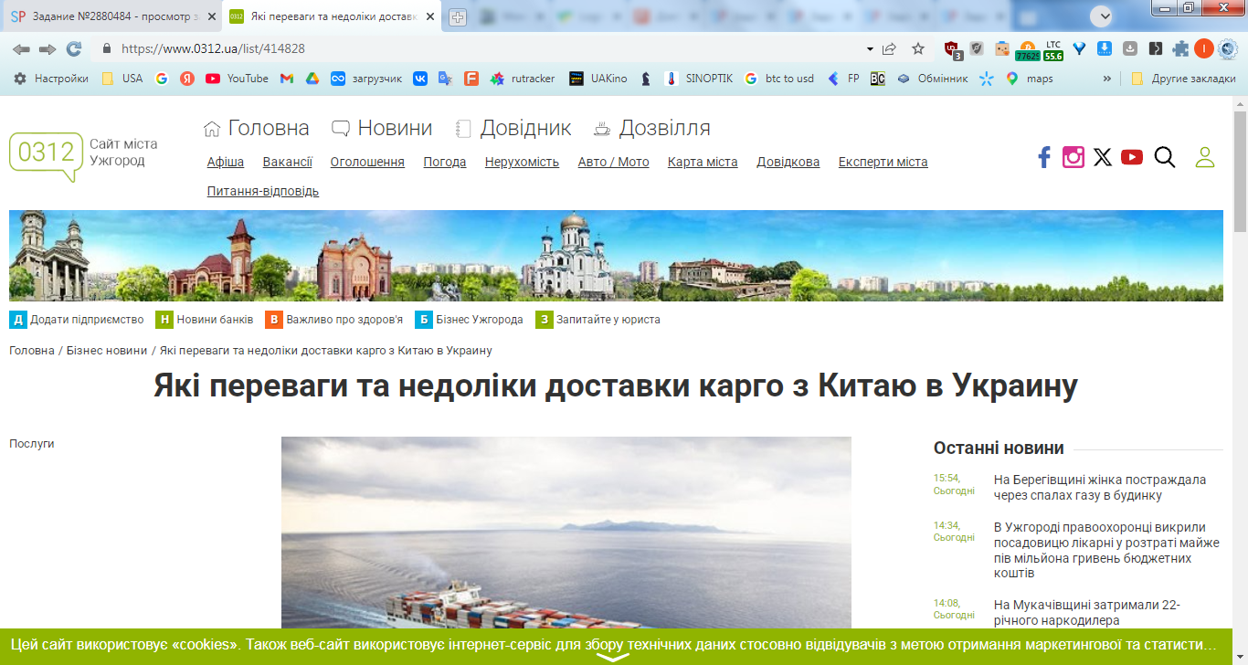
Task: Open the LTC price ticker extension
Action: 1053,49
